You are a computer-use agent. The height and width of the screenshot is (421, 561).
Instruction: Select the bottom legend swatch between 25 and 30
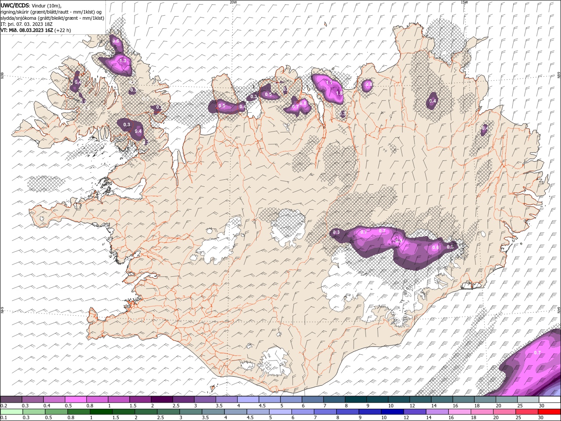526,412
